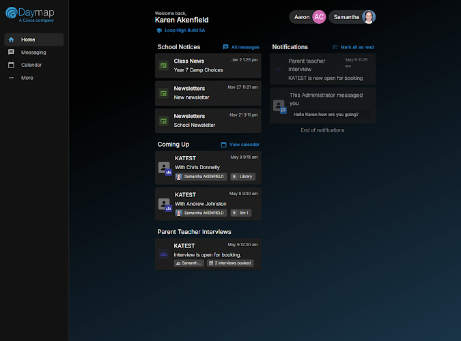The image size is (461, 341).
Task: Click the Administrator message notification icon
Action: pos(279,106)
